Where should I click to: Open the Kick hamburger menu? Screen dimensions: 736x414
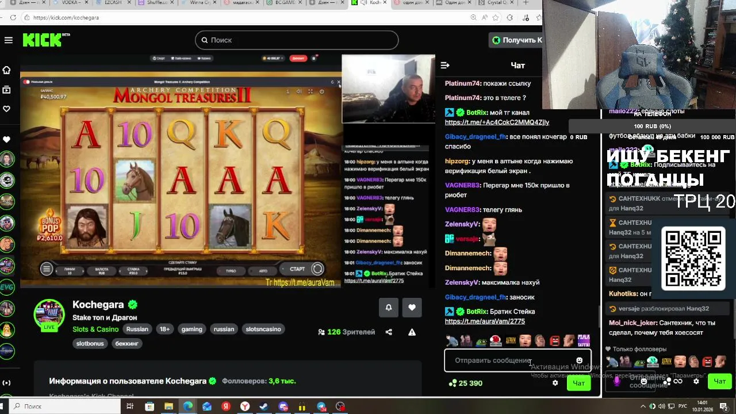(8, 40)
